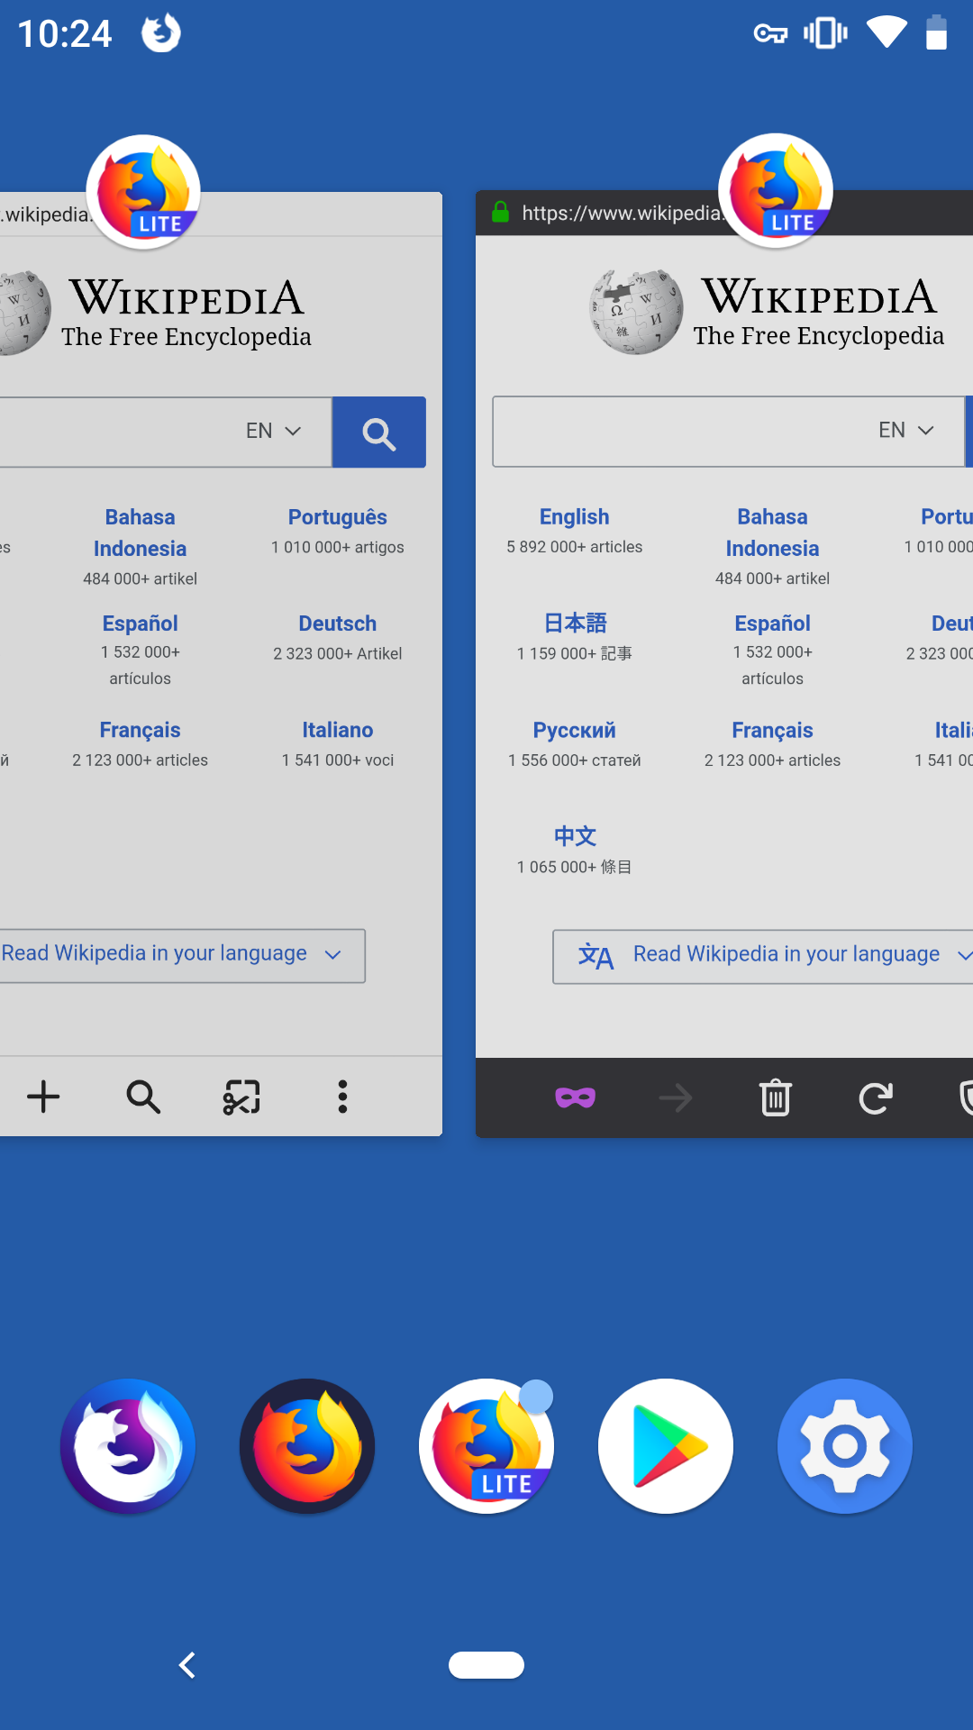The image size is (973, 1730).
Task: Tap search icon in left bottom toolbar
Action: (143, 1097)
